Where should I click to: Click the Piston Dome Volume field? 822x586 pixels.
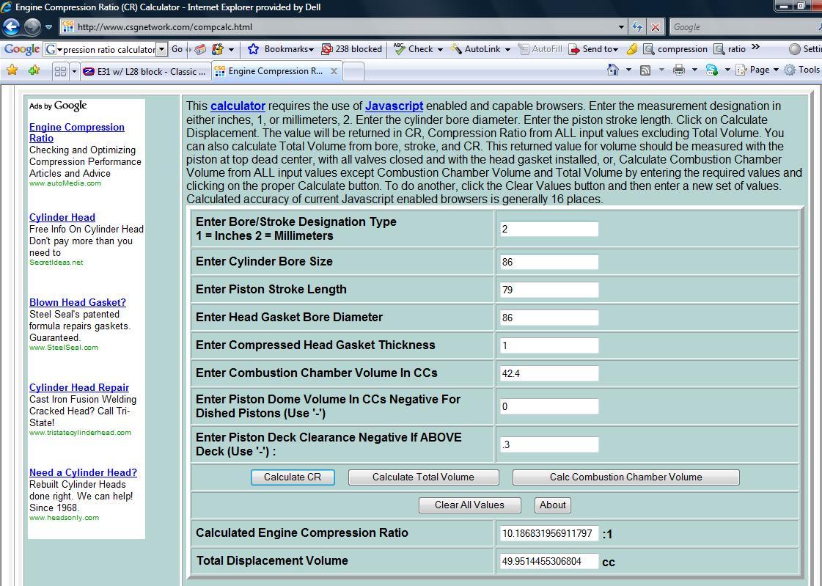(x=549, y=406)
